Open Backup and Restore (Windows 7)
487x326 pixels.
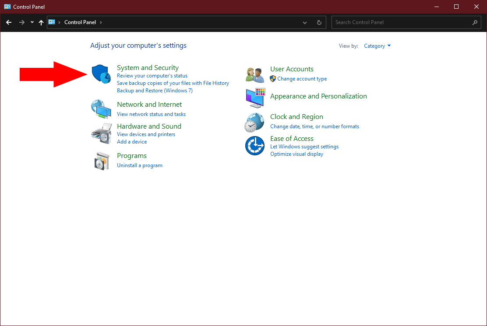tap(155, 91)
